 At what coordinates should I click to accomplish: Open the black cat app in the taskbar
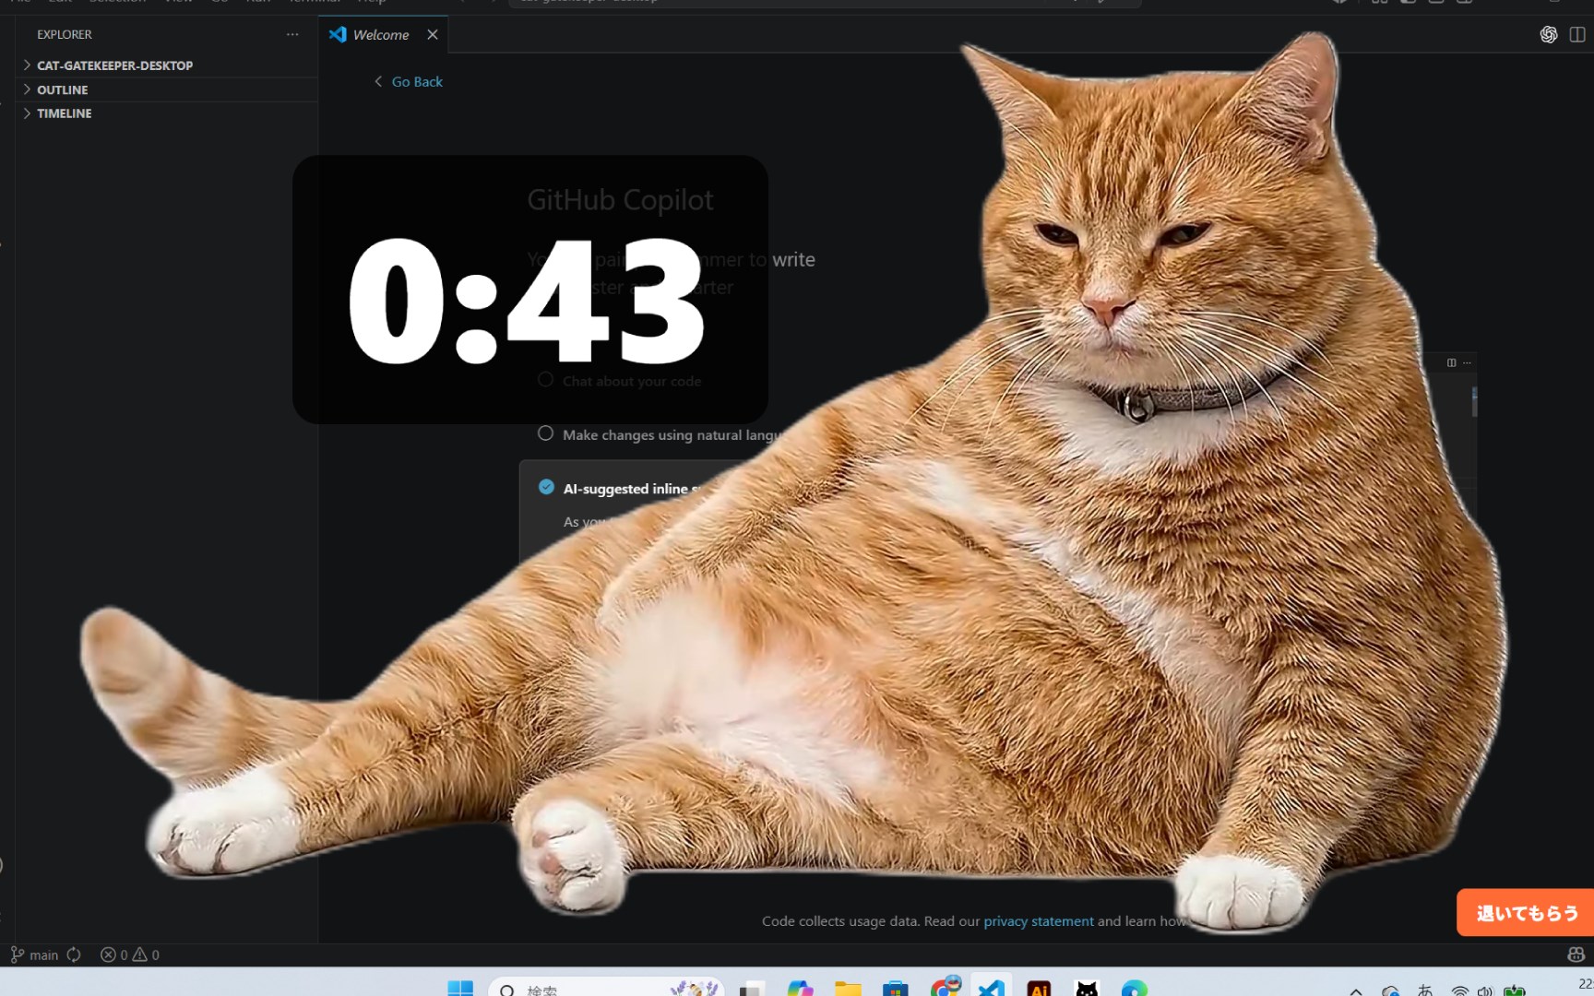(1087, 987)
